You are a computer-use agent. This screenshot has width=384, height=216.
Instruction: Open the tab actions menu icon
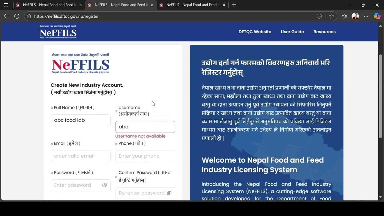6,5
